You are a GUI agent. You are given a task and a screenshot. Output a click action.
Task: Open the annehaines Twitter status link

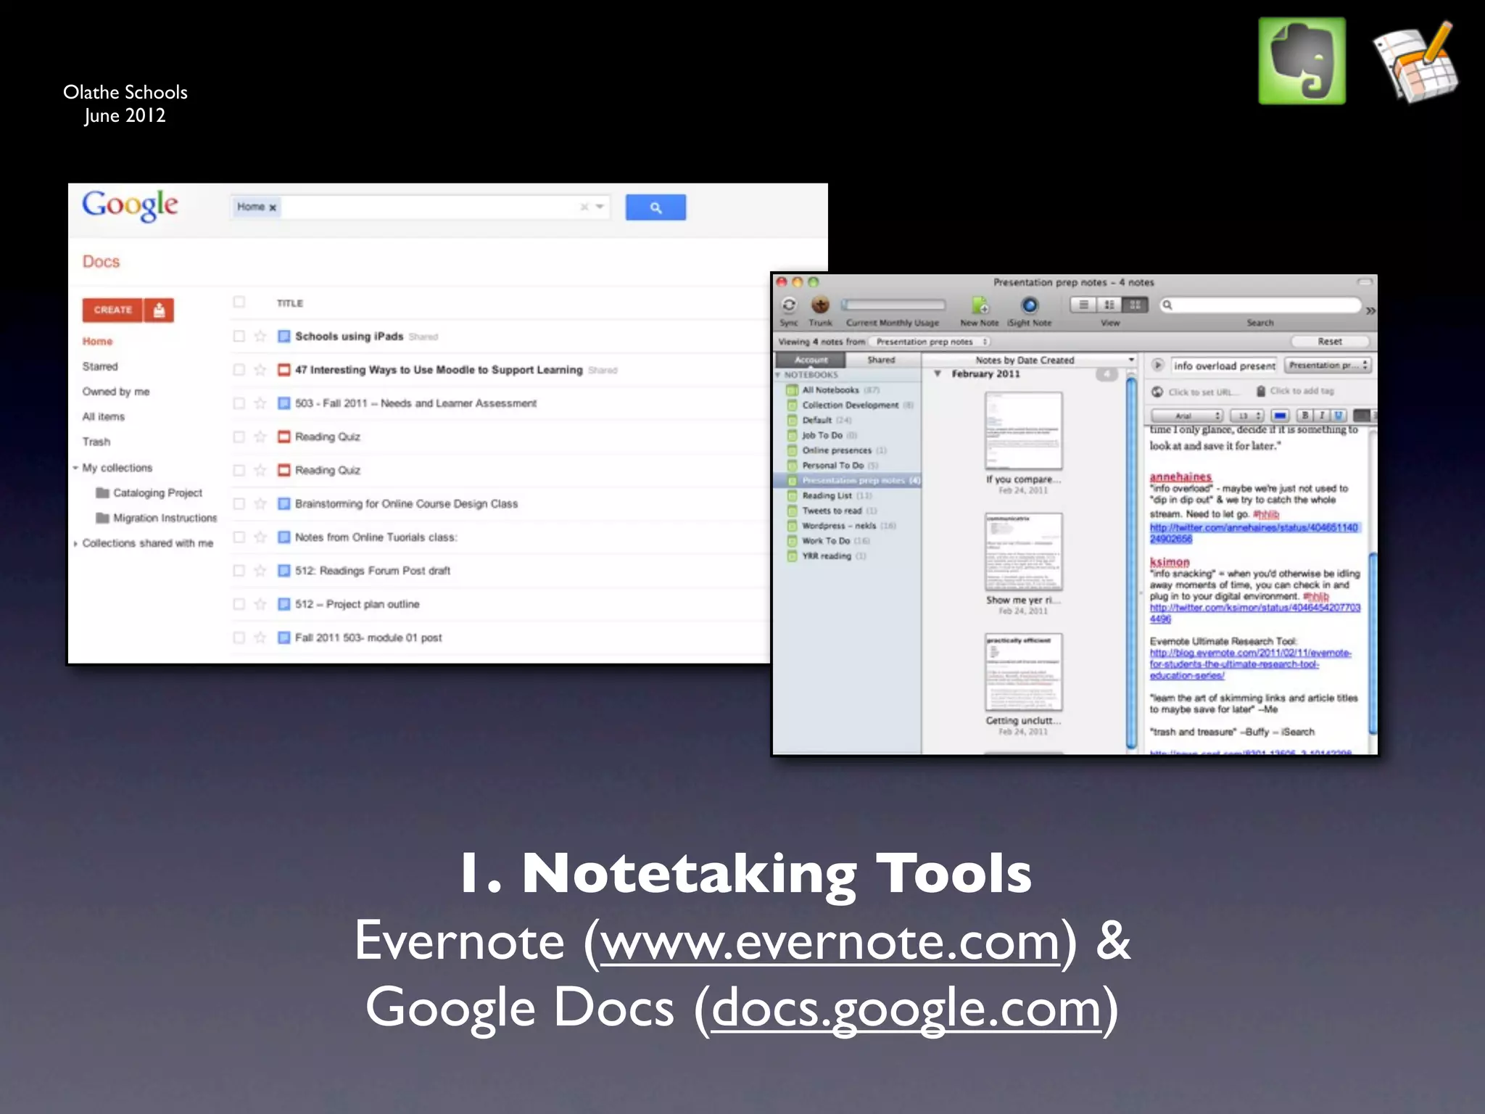[x=1254, y=533]
